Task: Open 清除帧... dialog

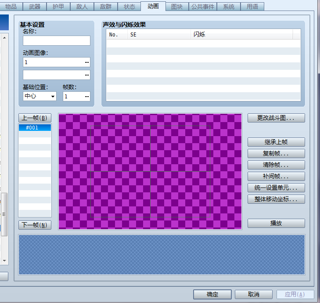Action: pyautogui.click(x=276, y=165)
